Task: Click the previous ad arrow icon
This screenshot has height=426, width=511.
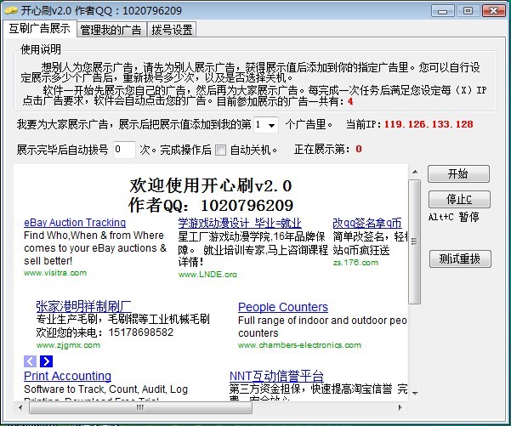Action: click(30, 361)
